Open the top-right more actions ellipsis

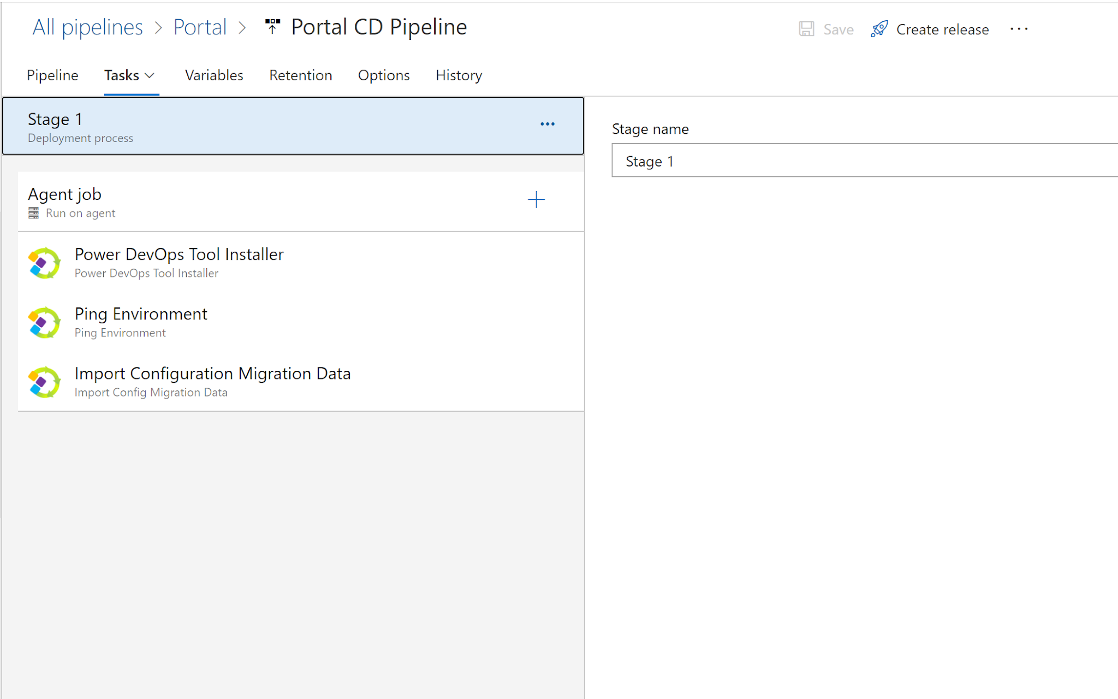tap(1019, 29)
